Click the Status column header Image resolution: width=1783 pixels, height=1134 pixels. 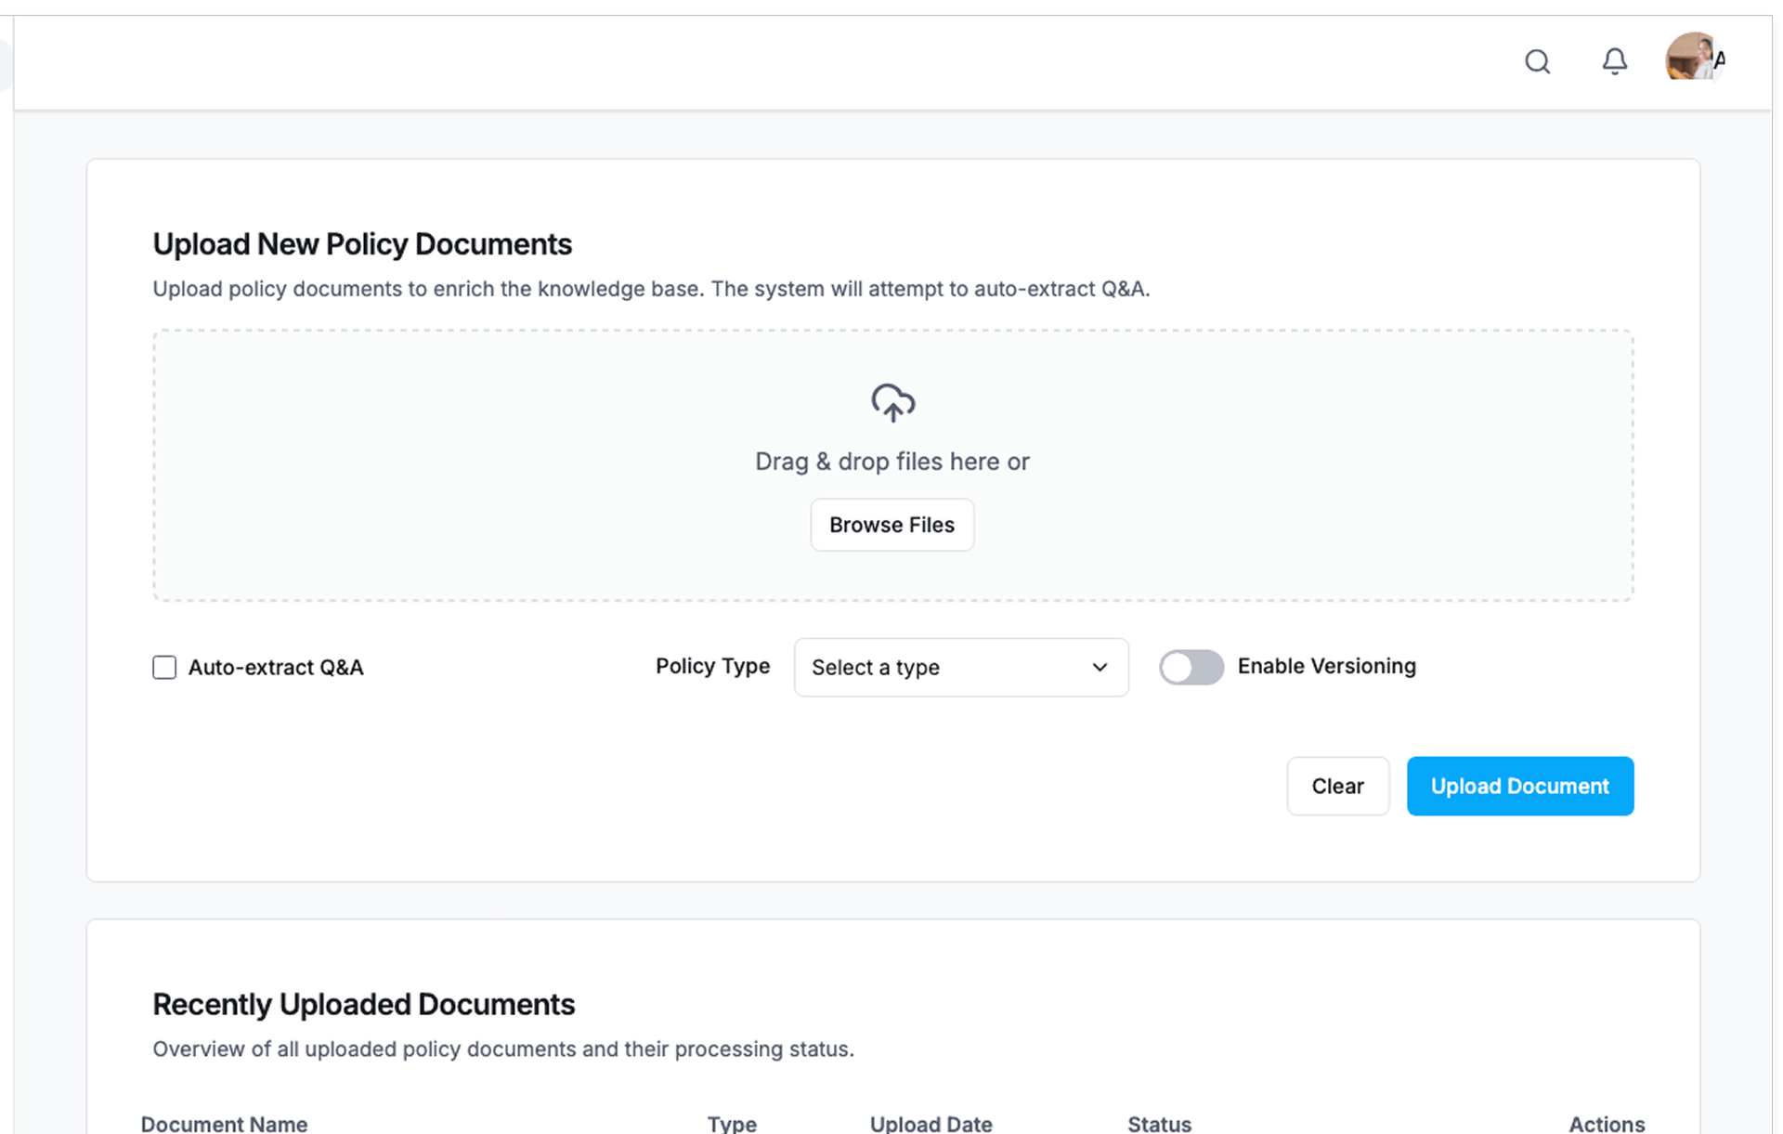(x=1159, y=1123)
